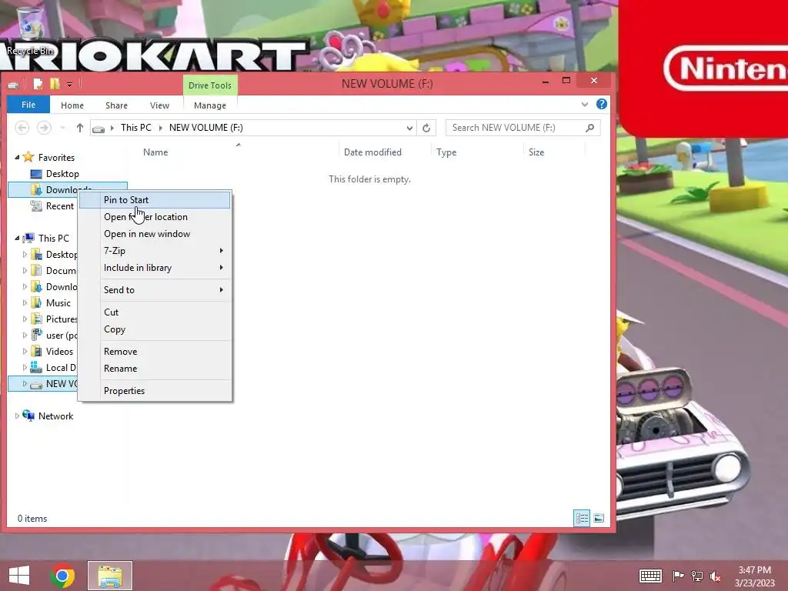Choose Rename in the context menu
The width and height of the screenshot is (788, 591).
pyautogui.click(x=155, y=369)
